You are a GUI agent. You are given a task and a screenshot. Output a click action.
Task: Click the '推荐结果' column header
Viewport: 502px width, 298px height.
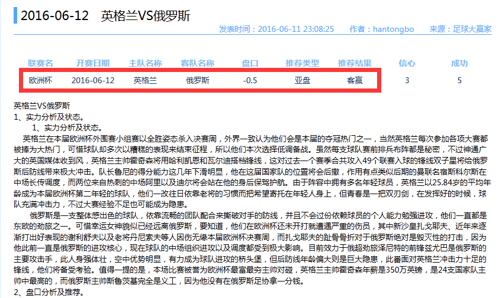click(x=355, y=63)
